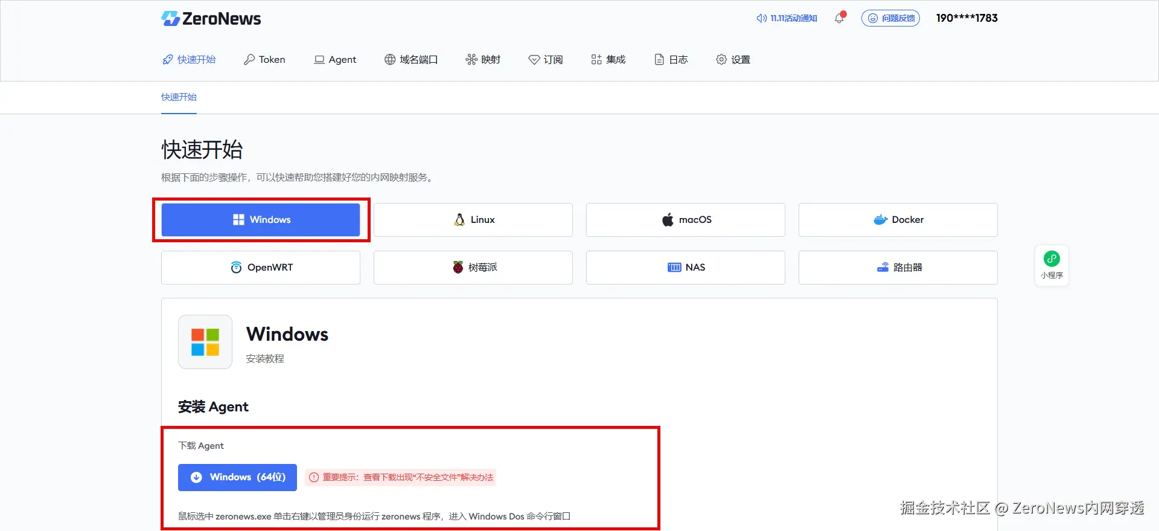1159x531 pixels.
Task: Open the 11.11活动通知 announcement
Action: click(787, 18)
